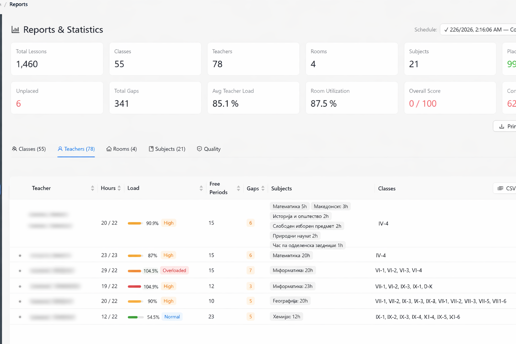Click the Природни науки 2h tag
516x344 pixels.
tap(295, 235)
